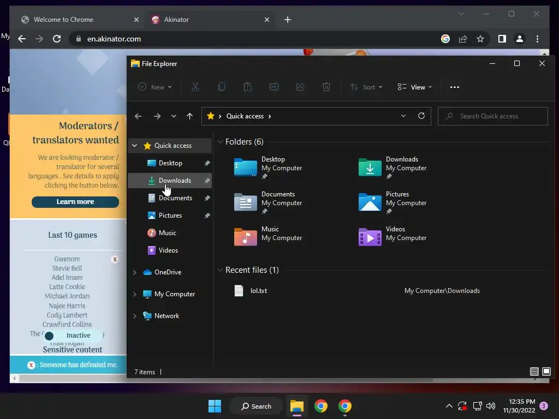Open the Videos folder in the Folders grid
The image size is (559, 419).
click(x=370, y=237)
